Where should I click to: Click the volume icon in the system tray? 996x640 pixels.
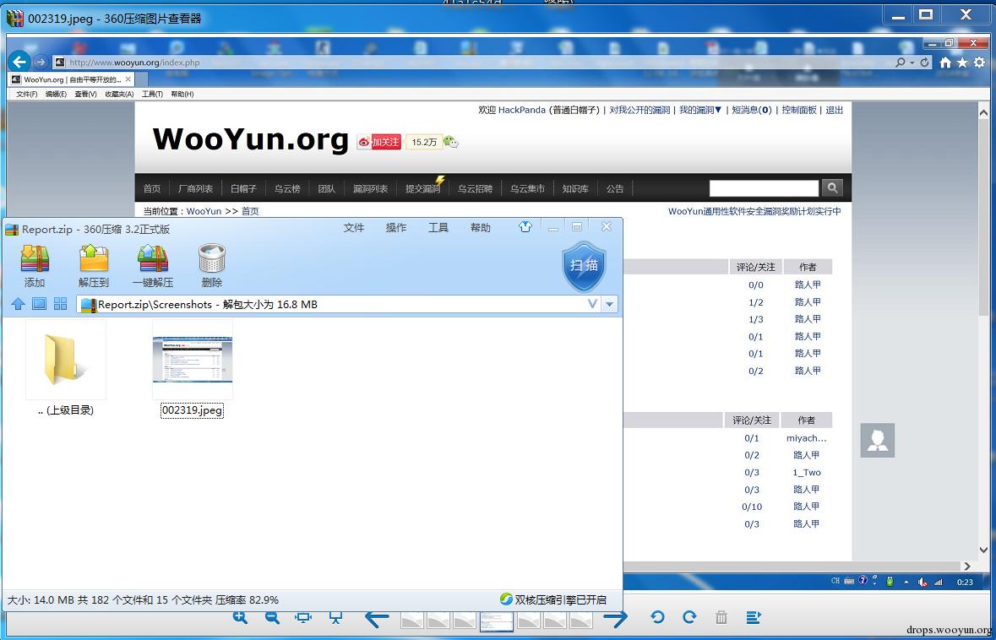click(x=922, y=582)
